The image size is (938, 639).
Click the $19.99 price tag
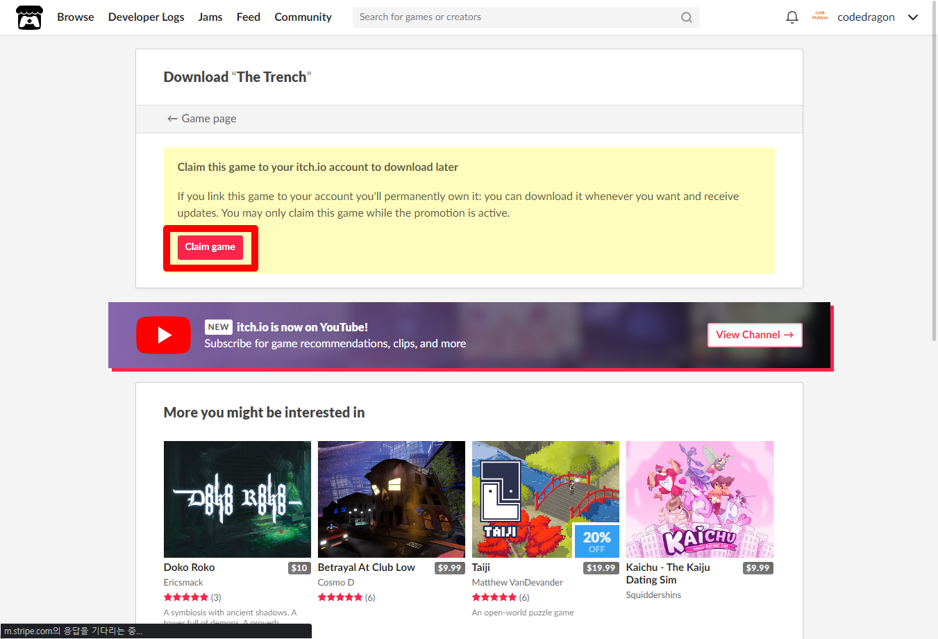(x=601, y=568)
